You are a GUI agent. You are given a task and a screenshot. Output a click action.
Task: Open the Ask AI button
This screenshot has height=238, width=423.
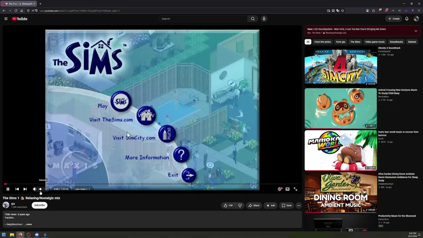coord(271,206)
